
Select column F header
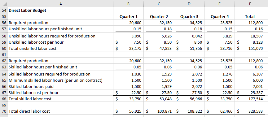pyautogui.click(x=249, y=4)
